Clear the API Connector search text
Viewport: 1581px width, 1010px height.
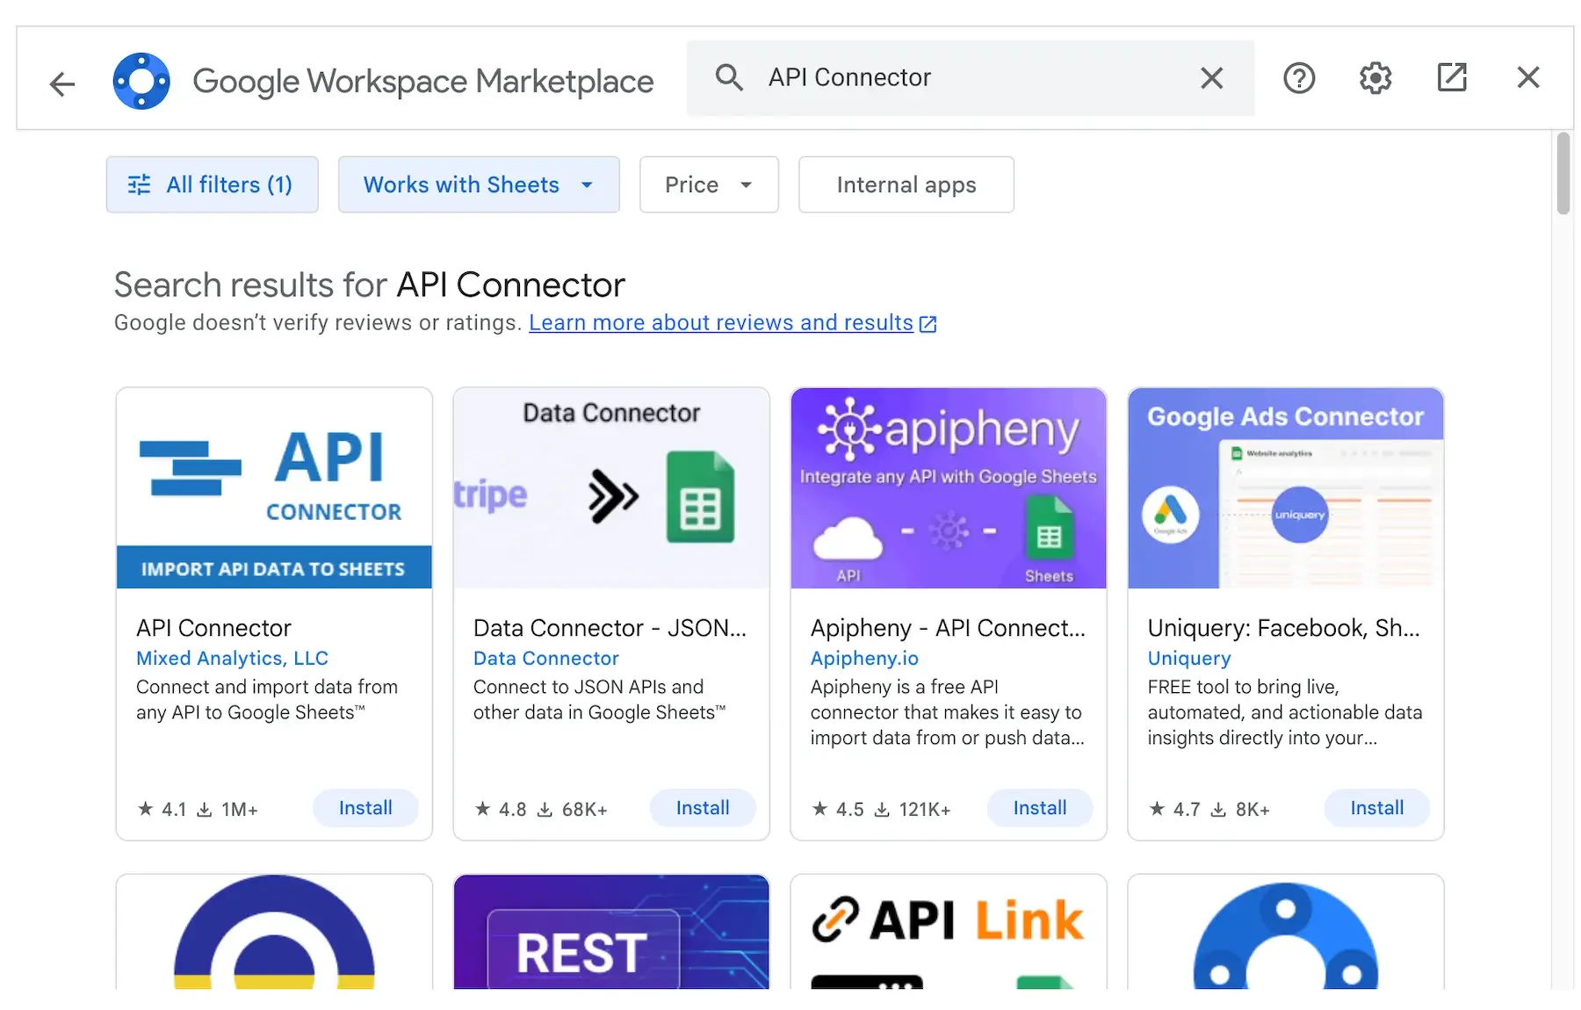tap(1211, 78)
